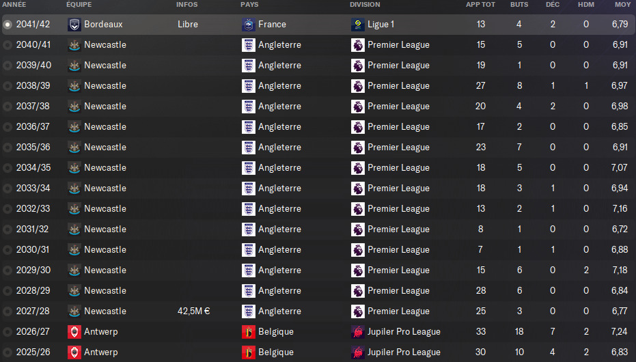Click the Ligue 1 logo icon
The image size is (636, 362).
click(x=358, y=25)
